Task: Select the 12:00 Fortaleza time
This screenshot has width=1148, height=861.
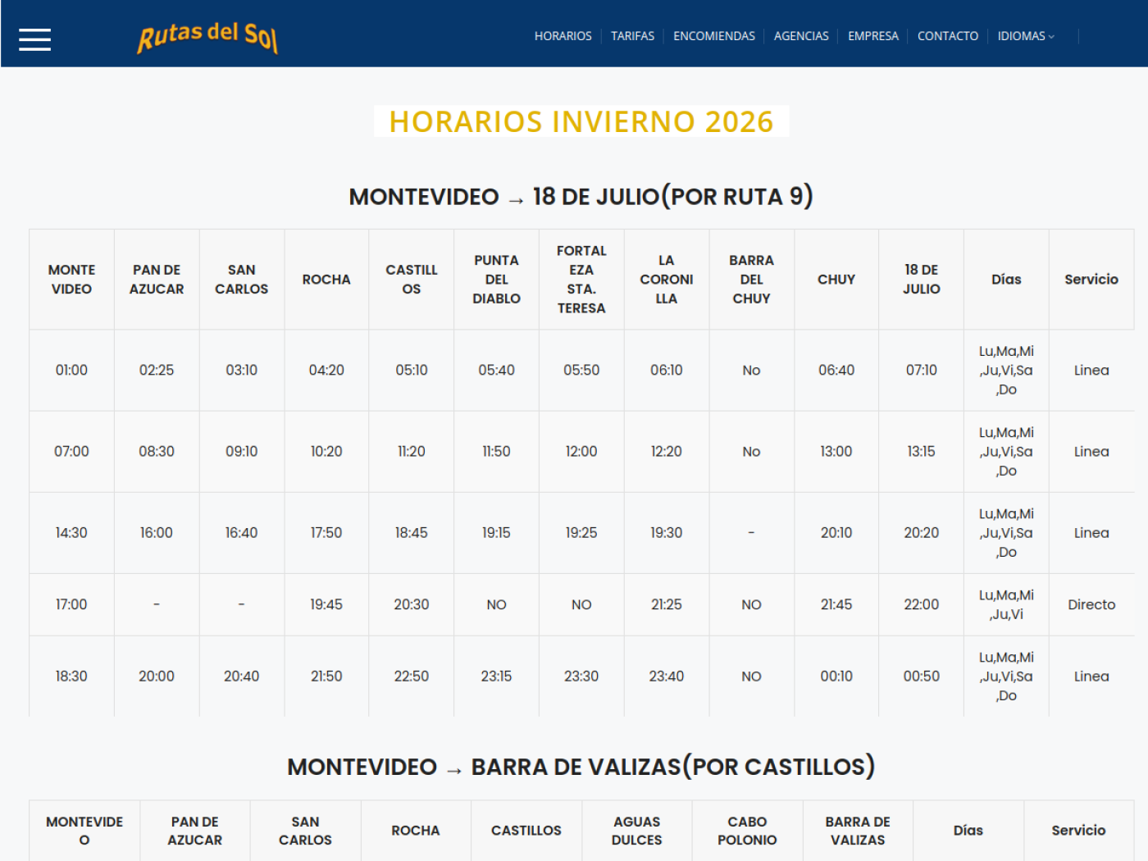Action: click(581, 452)
